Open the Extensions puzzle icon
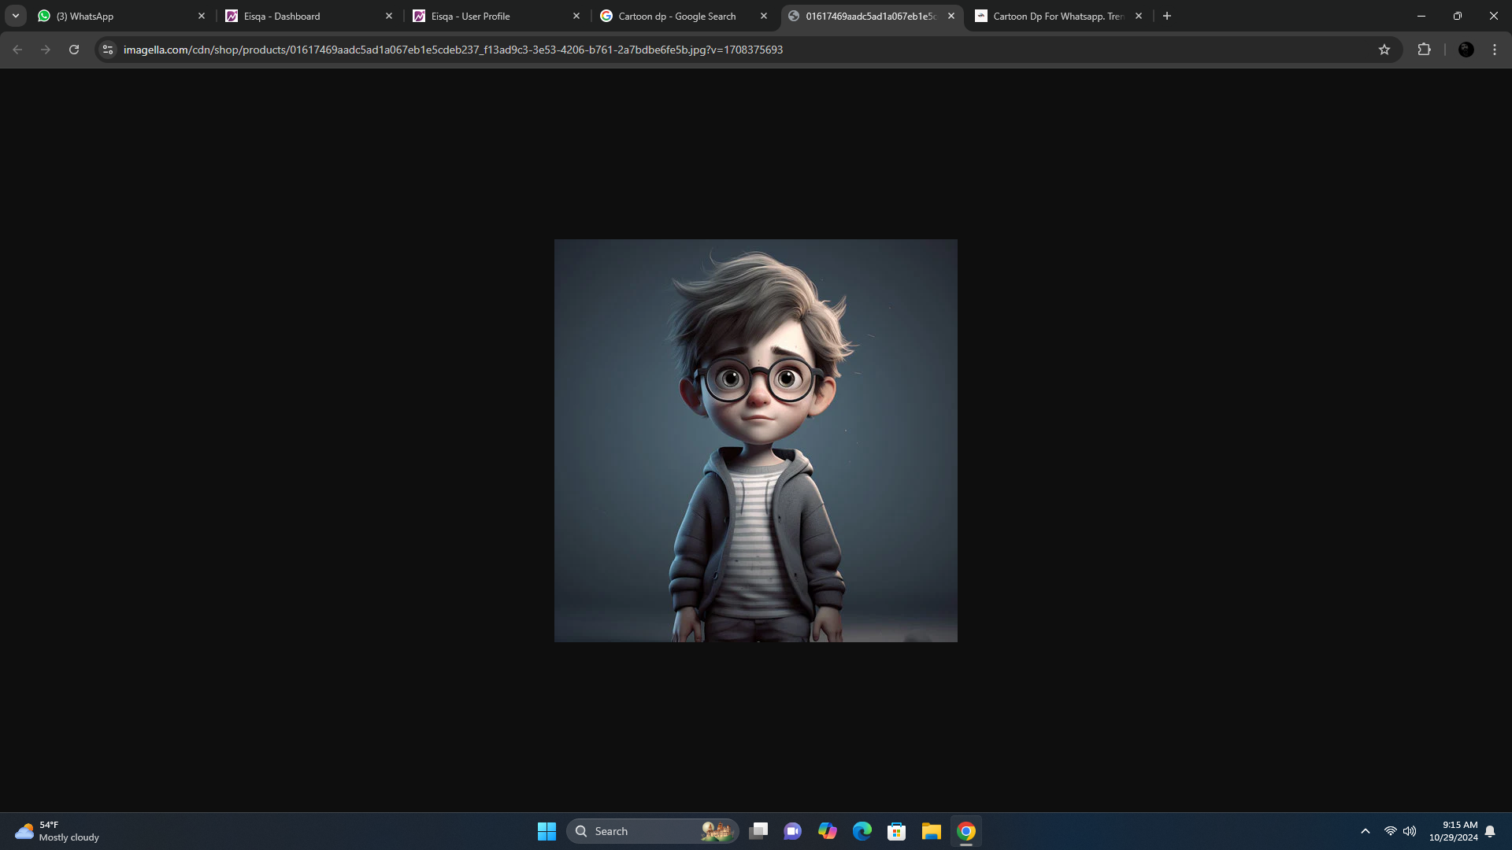The image size is (1512, 850). pyautogui.click(x=1424, y=50)
